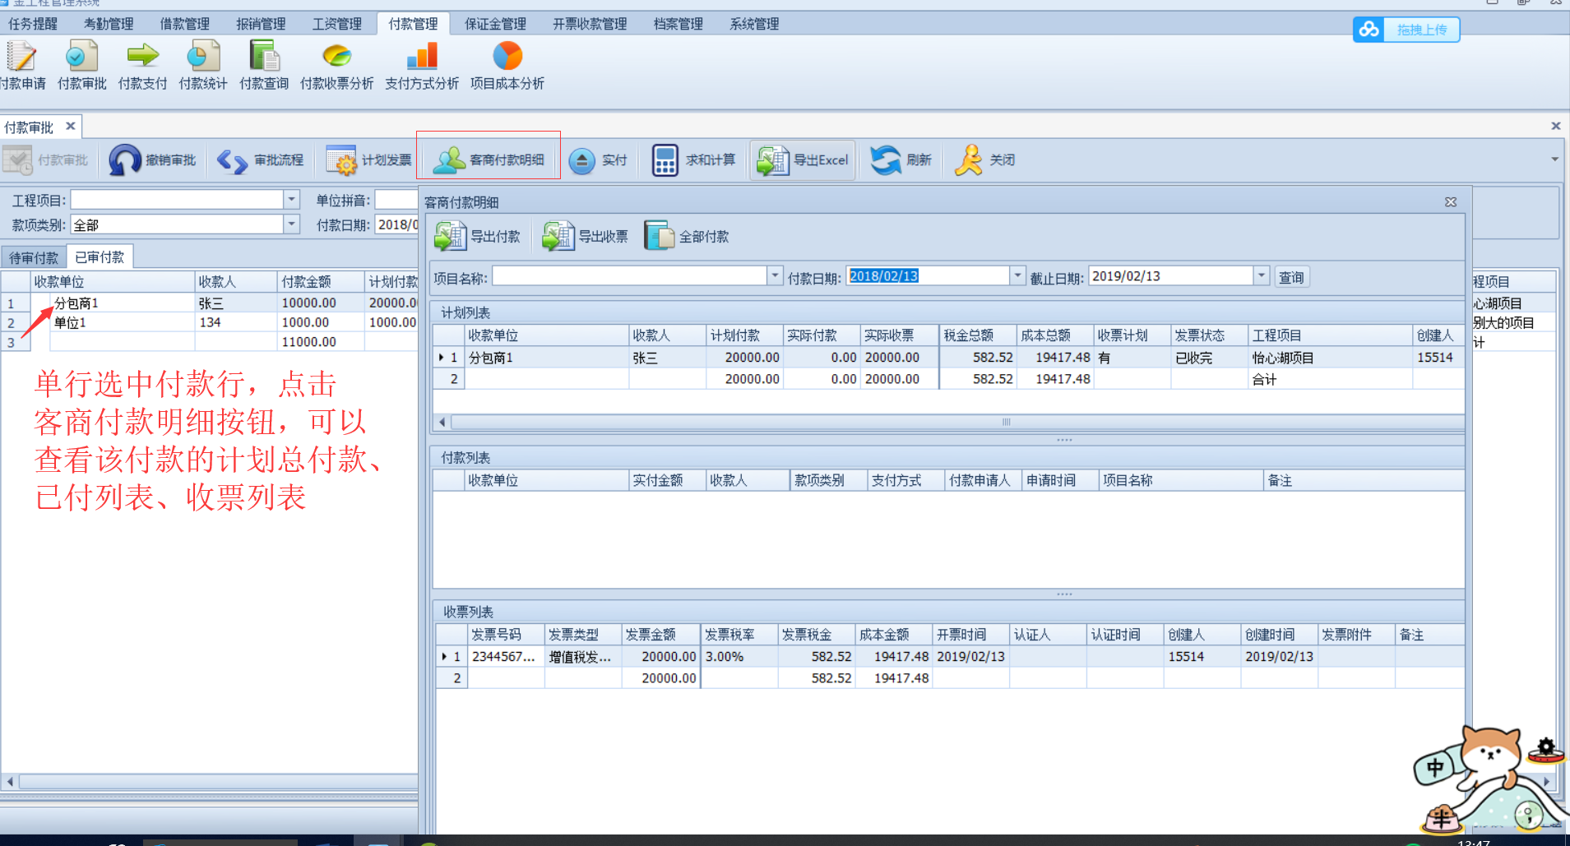
Task: Click 导出付款 in the dialog toolbar
Action: pos(478,237)
